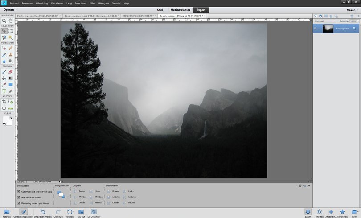Uncheck Automatische selectie van laag

18,192
